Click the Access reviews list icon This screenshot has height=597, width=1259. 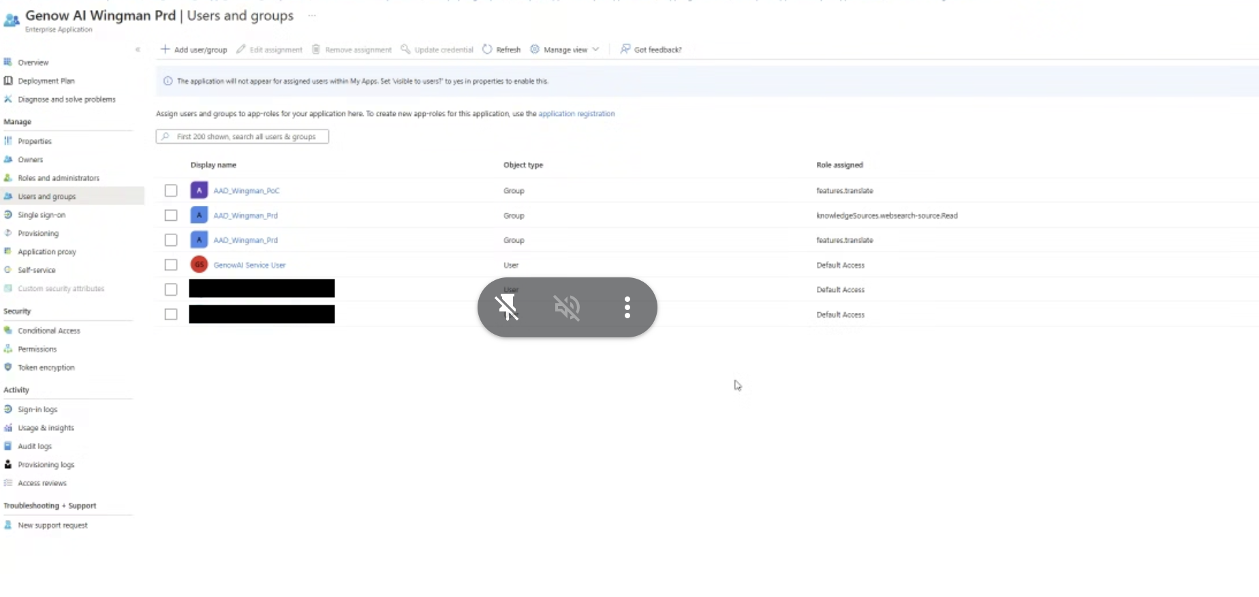tap(8, 483)
